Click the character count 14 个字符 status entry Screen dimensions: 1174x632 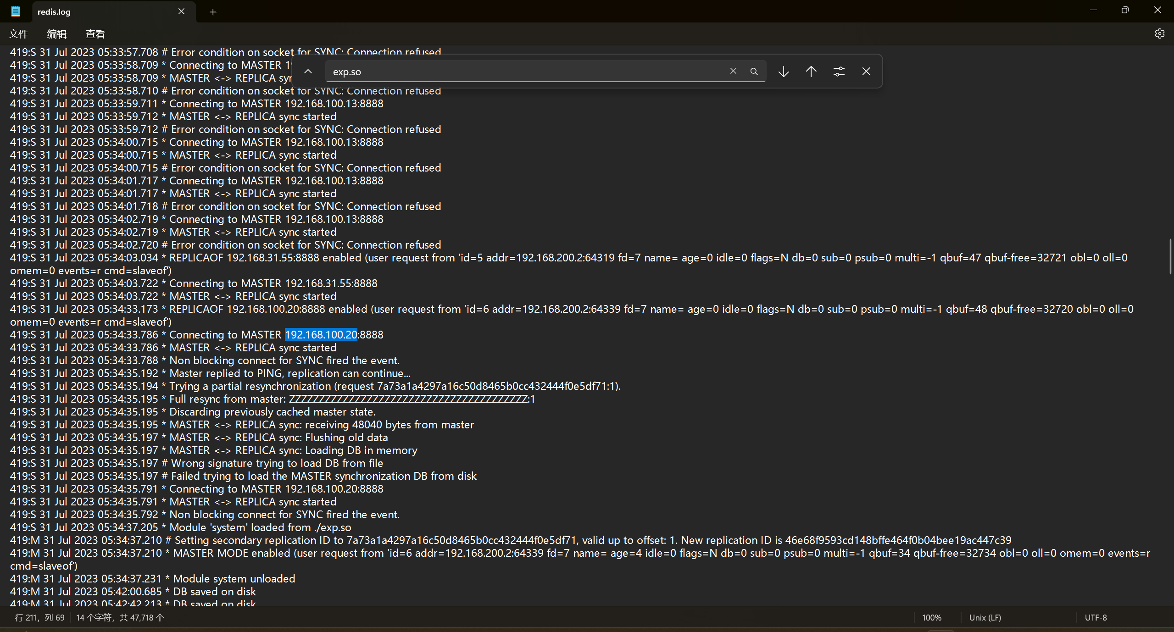[120, 617]
